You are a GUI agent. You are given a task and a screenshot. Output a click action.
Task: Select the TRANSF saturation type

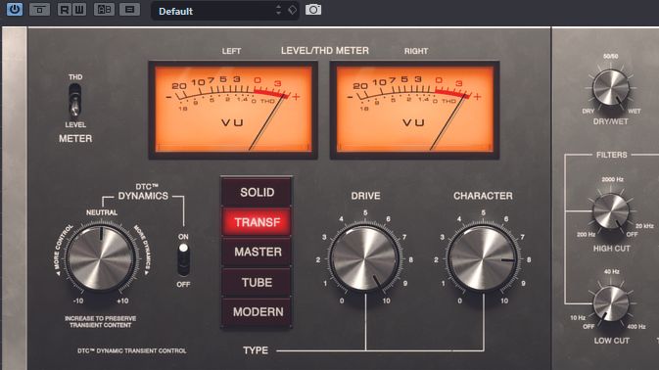coord(257,222)
